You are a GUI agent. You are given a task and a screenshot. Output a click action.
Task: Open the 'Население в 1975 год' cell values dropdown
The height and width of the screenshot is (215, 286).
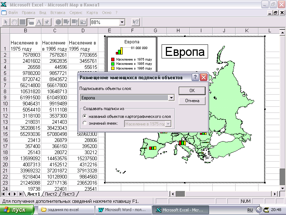pyautogui.click(x=168, y=124)
